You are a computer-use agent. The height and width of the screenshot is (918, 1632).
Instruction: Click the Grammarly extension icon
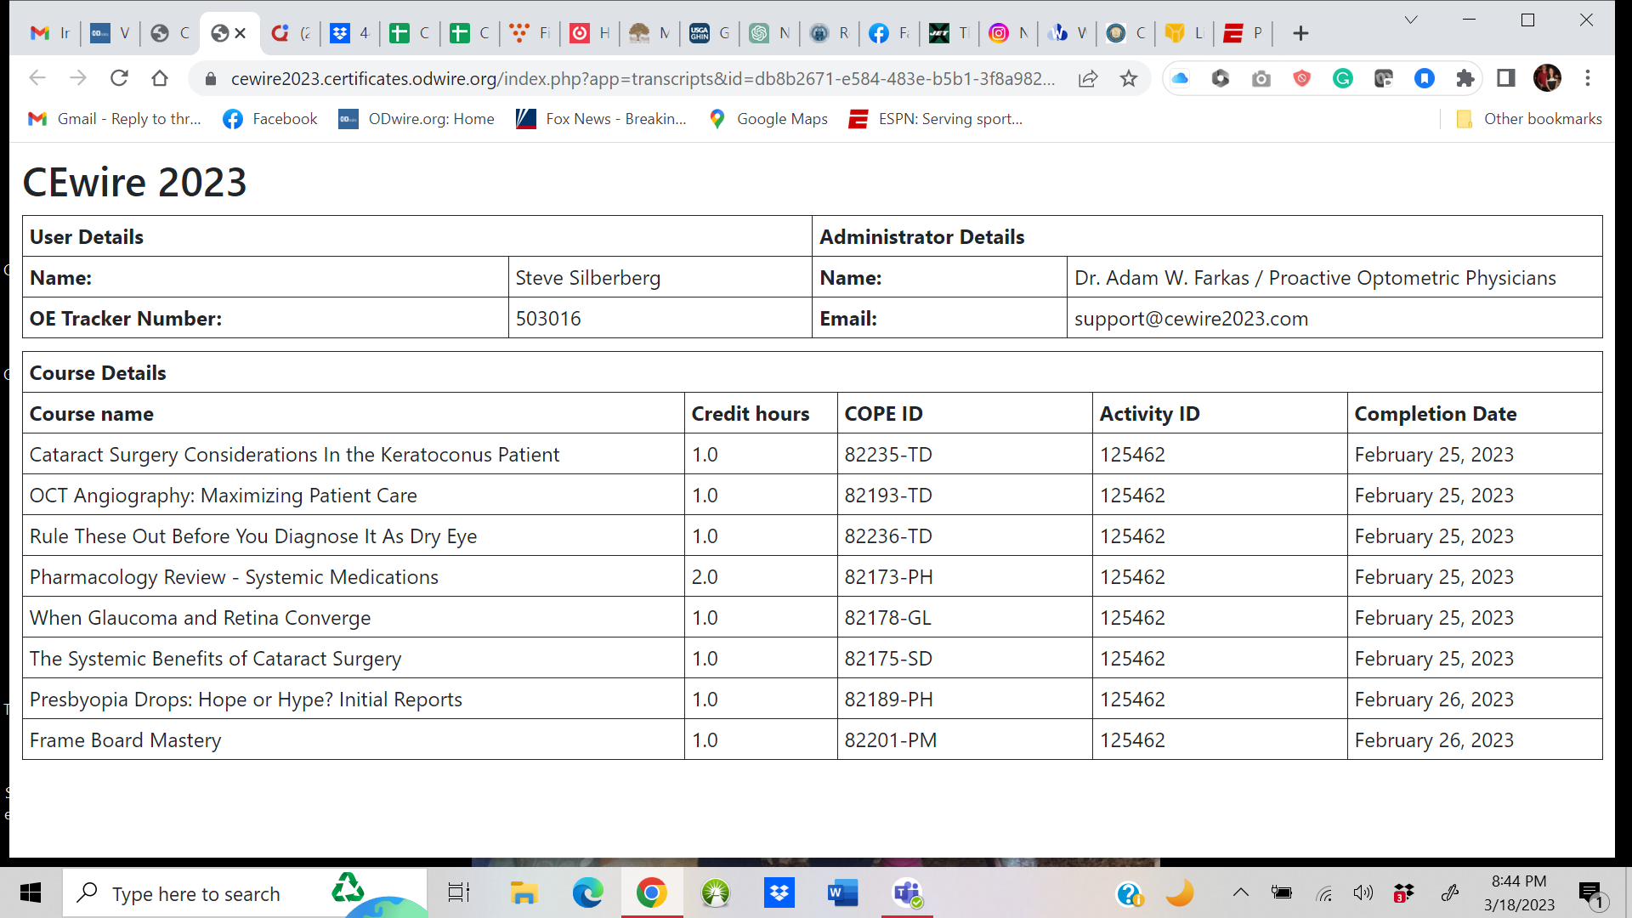(1343, 78)
